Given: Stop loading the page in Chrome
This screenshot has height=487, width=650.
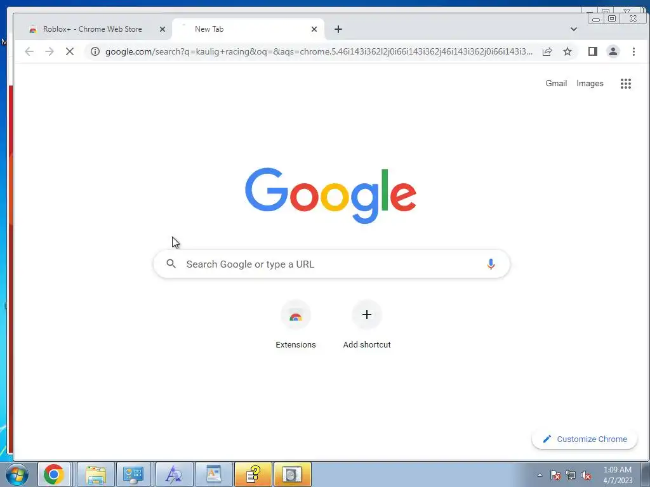Looking at the screenshot, I should click(70, 51).
